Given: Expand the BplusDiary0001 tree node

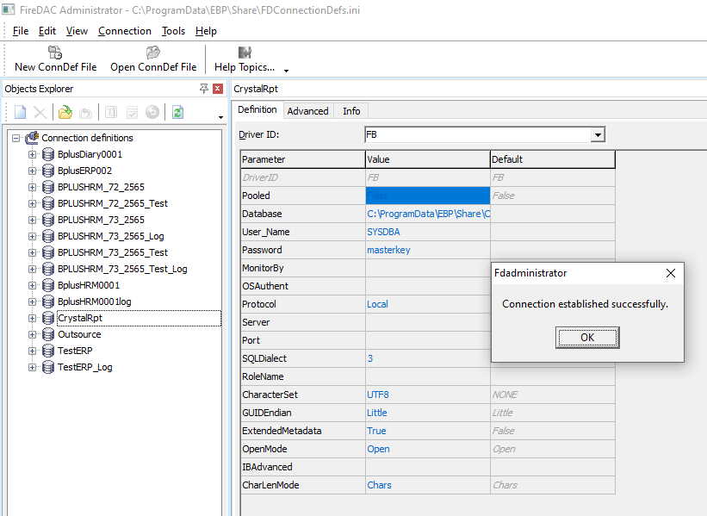Looking at the screenshot, I should [x=33, y=154].
